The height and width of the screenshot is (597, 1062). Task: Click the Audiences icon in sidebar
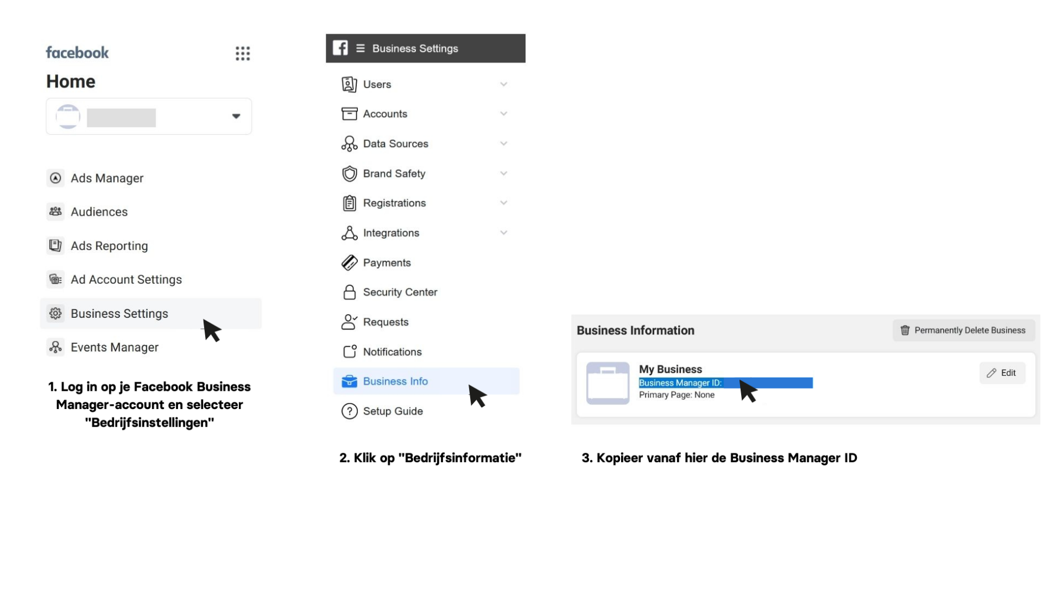(x=55, y=211)
